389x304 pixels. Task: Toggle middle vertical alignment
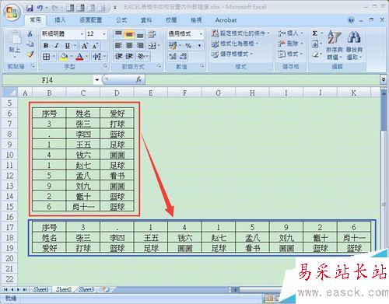coord(129,34)
